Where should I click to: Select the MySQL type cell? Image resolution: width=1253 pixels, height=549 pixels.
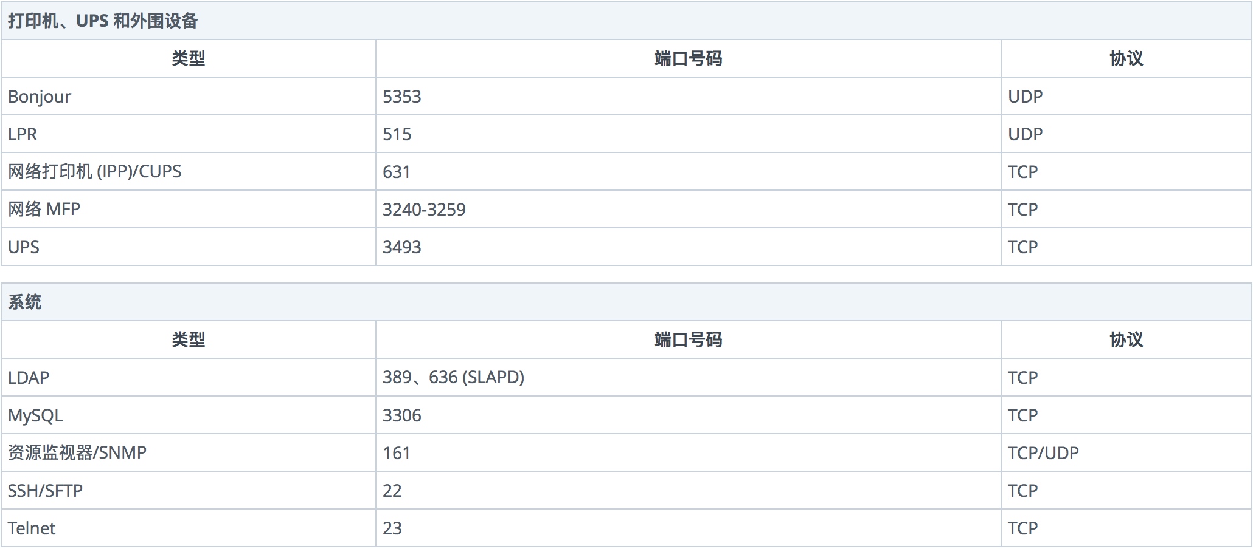(x=189, y=415)
